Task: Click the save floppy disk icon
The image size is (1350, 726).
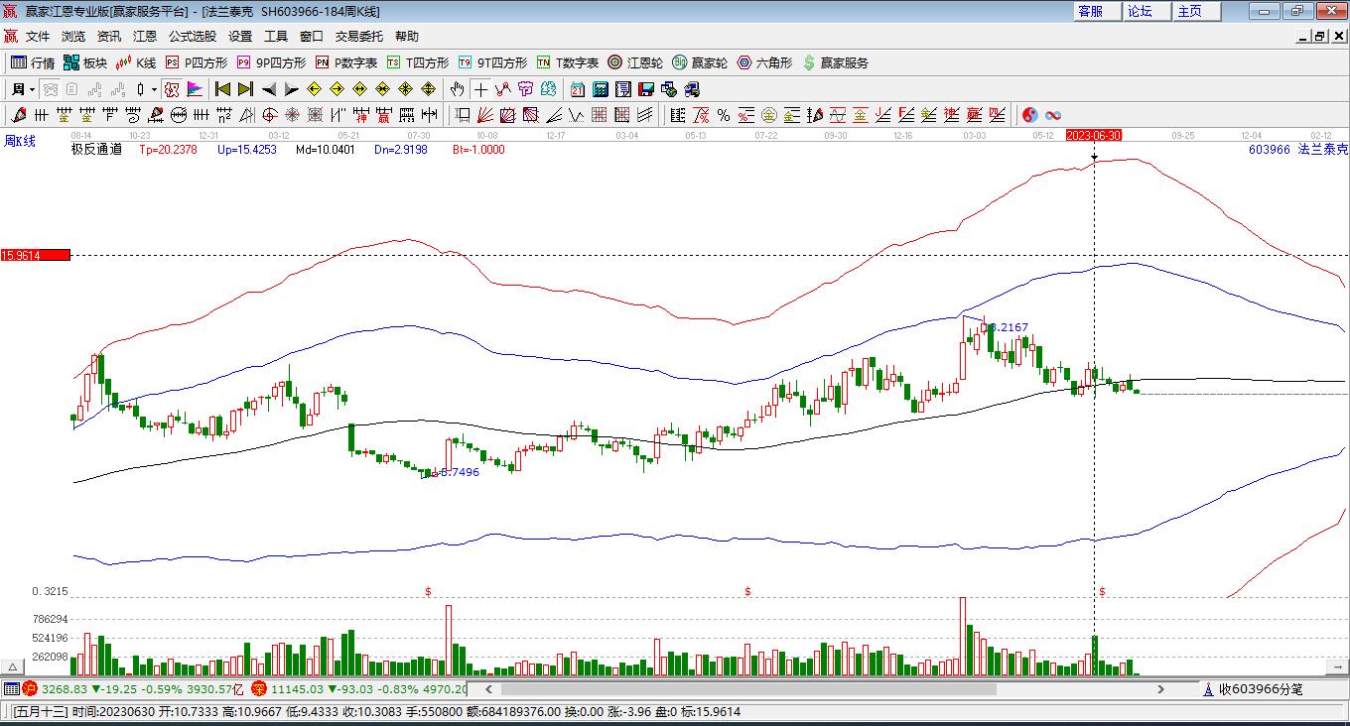Action: point(646,89)
